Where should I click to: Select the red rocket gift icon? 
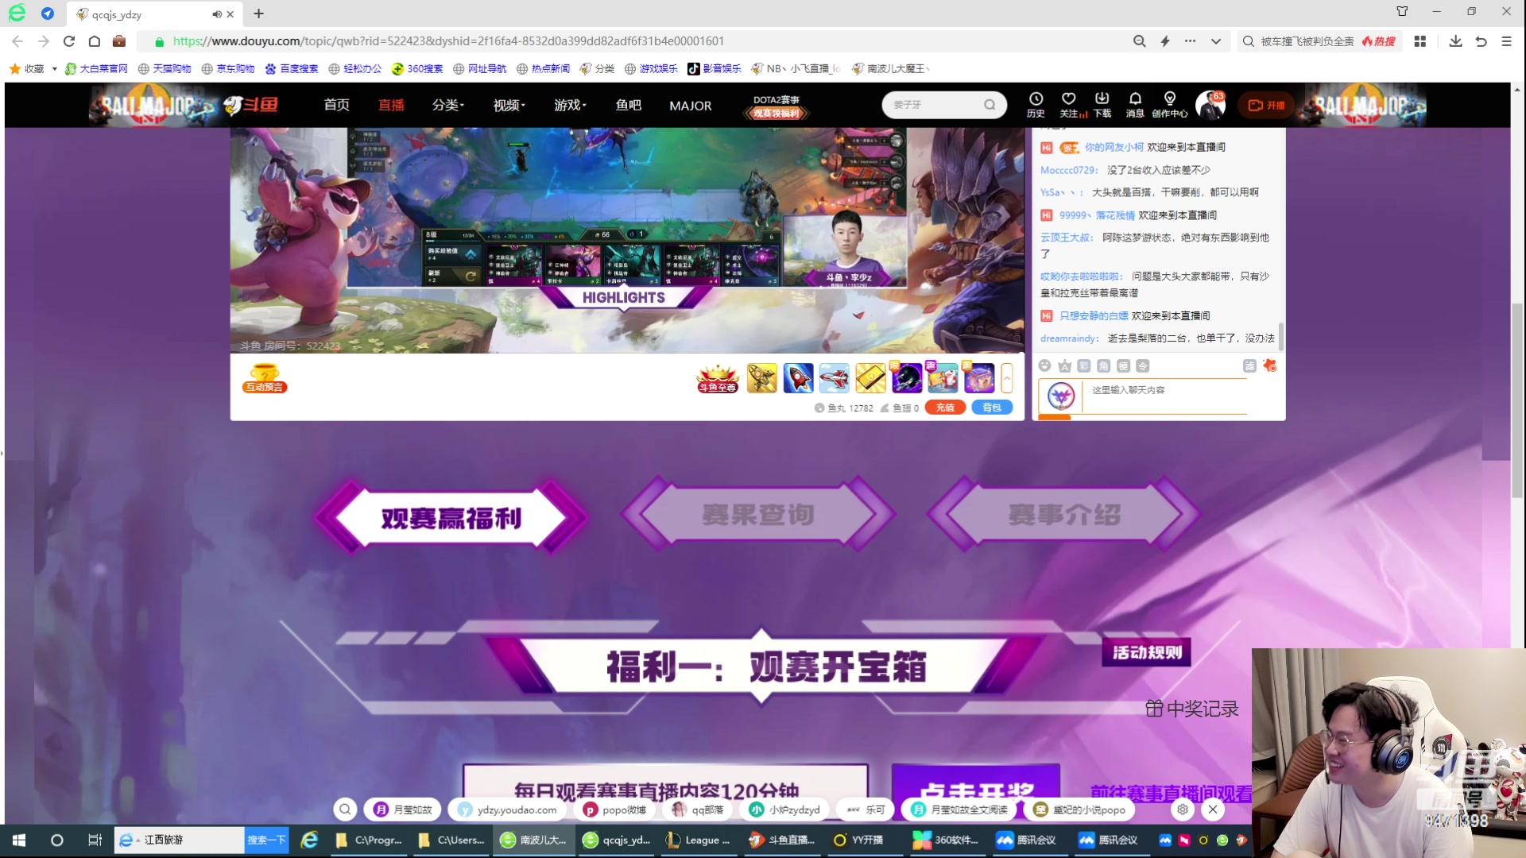[x=797, y=378]
